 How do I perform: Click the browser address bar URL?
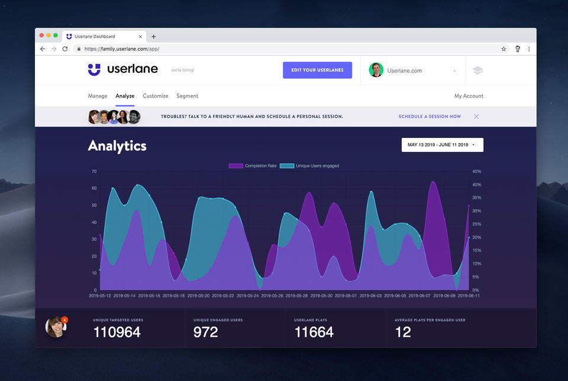point(122,49)
